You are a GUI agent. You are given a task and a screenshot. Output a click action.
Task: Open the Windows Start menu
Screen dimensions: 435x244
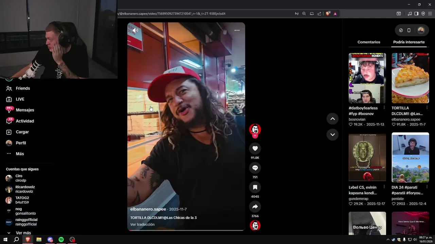point(5,240)
